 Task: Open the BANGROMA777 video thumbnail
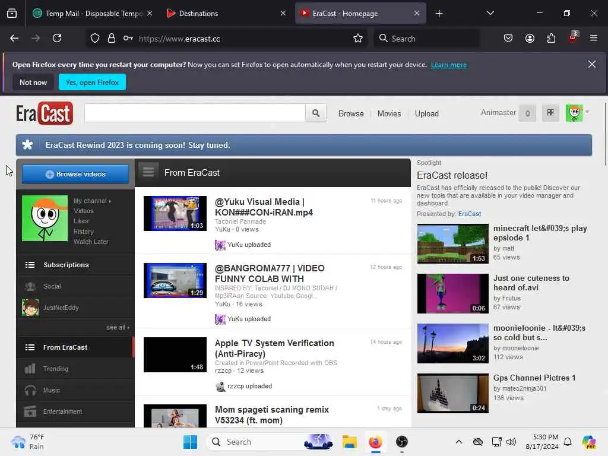coord(175,280)
